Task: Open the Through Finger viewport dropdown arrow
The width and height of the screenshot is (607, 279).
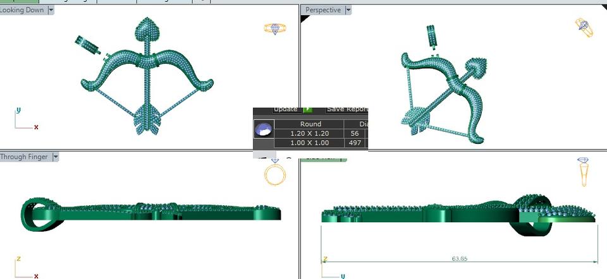Action: 56,157
